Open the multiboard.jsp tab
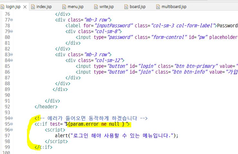This screenshot has height=154, width=238. pyautogui.click(x=174, y=7)
